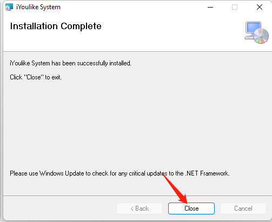
Task: Click the computer monitor in the installer graphic
Action: pyautogui.click(x=253, y=29)
